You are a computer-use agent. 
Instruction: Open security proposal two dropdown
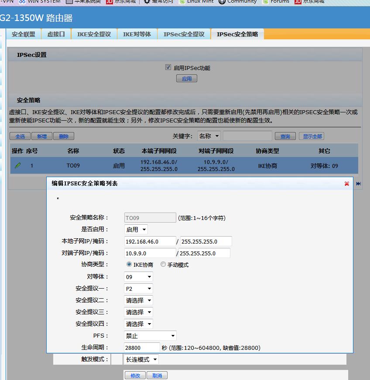tap(138, 300)
